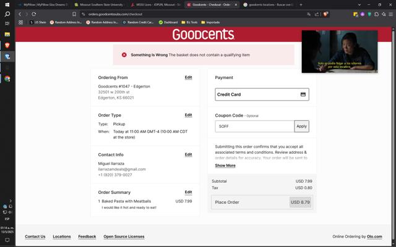Click the page vertical scrollbar
This screenshot has width=396, height=247.
pos(394,136)
